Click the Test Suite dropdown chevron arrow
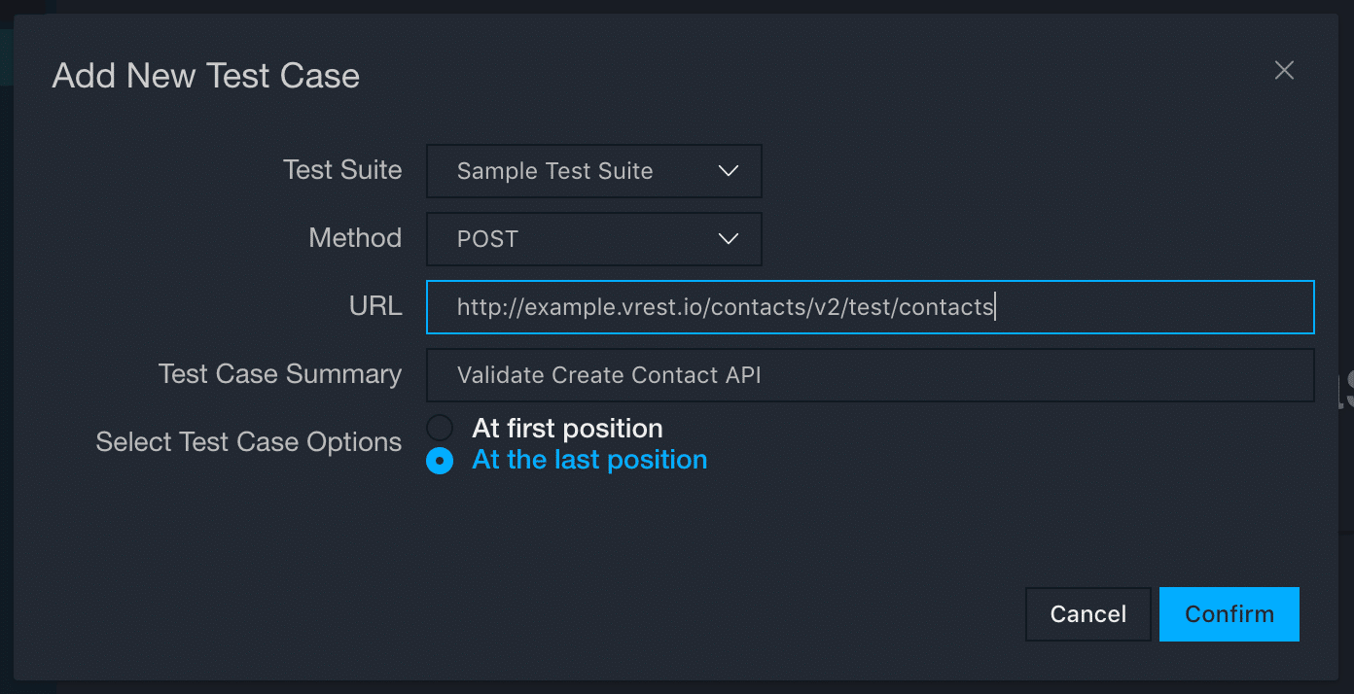This screenshot has height=694, width=1354. click(x=728, y=171)
